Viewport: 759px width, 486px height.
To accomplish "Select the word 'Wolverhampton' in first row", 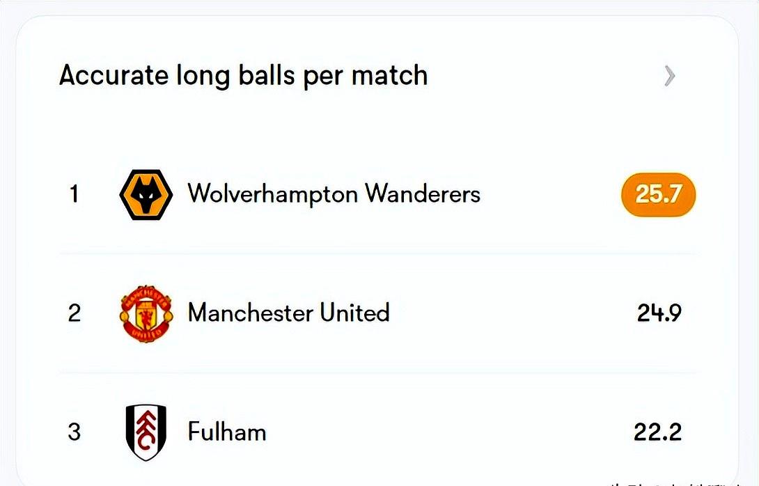I will 273,194.
